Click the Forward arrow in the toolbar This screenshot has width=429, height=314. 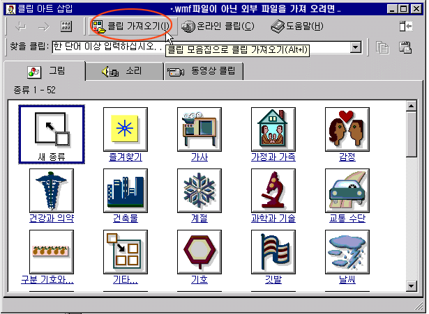point(43,26)
